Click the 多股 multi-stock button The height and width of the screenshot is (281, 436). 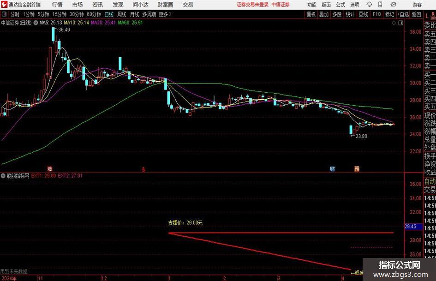pos(337,14)
